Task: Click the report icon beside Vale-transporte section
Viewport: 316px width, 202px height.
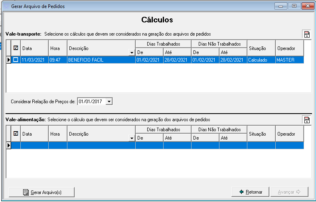Action: pyautogui.click(x=307, y=34)
